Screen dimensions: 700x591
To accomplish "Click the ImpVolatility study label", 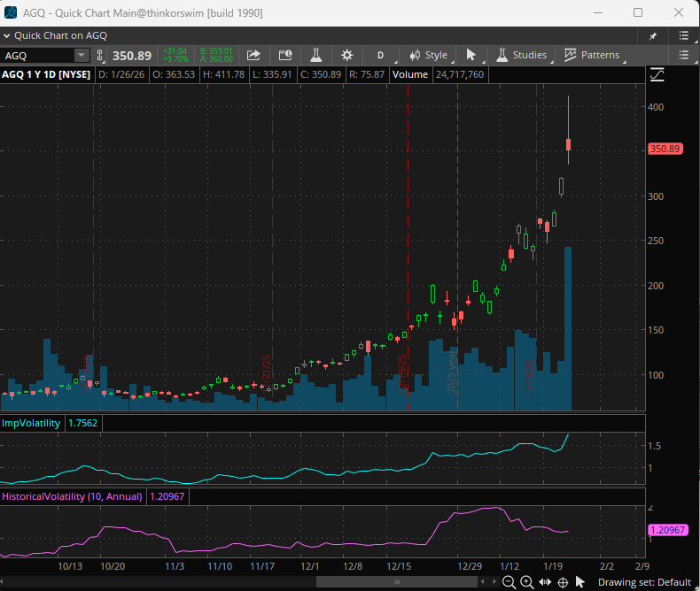I will click(31, 423).
